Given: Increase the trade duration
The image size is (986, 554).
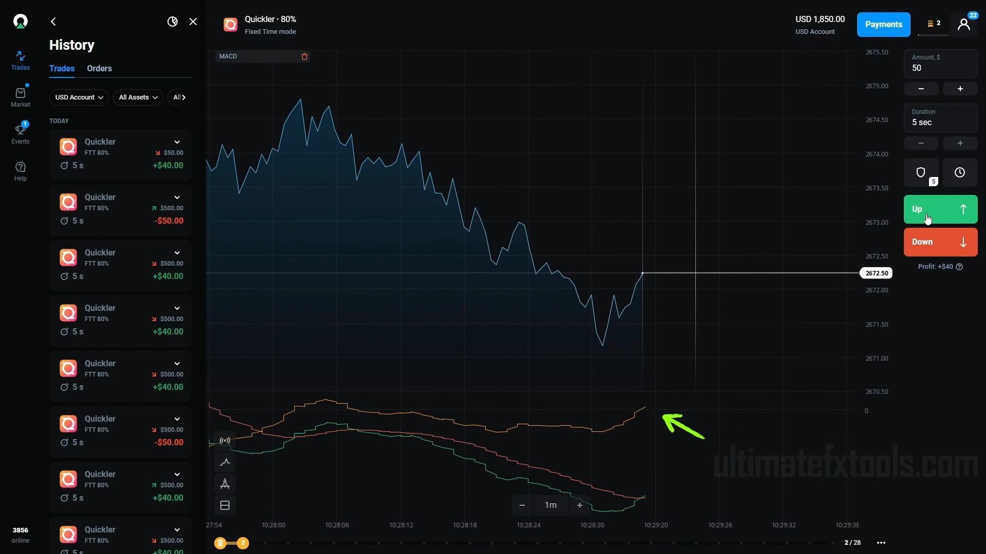Looking at the screenshot, I should [960, 143].
